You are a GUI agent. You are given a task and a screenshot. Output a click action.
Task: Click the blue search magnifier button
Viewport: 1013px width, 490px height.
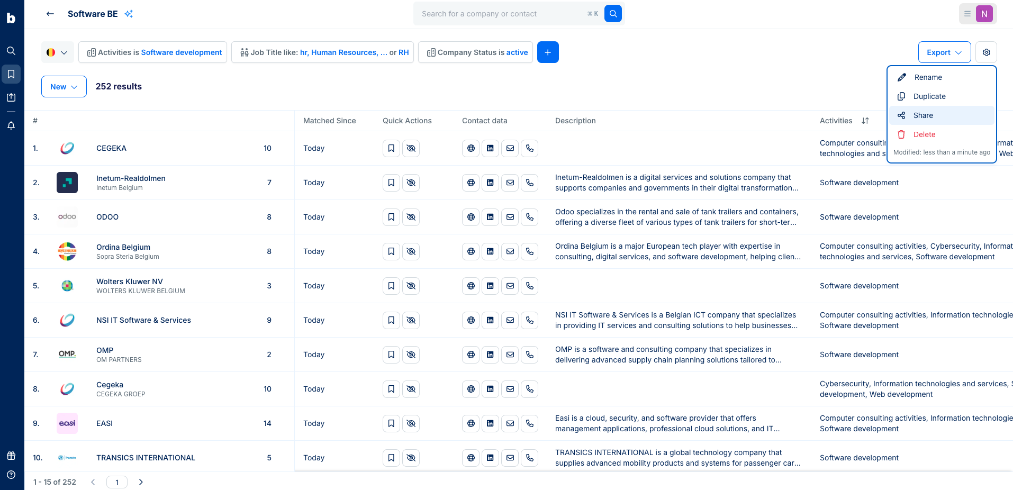click(613, 14)
